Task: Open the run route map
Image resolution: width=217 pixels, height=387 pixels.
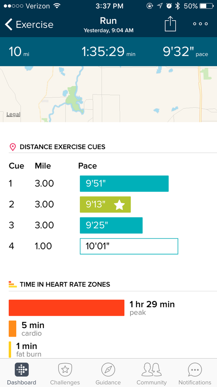Action: pos(108,94)
